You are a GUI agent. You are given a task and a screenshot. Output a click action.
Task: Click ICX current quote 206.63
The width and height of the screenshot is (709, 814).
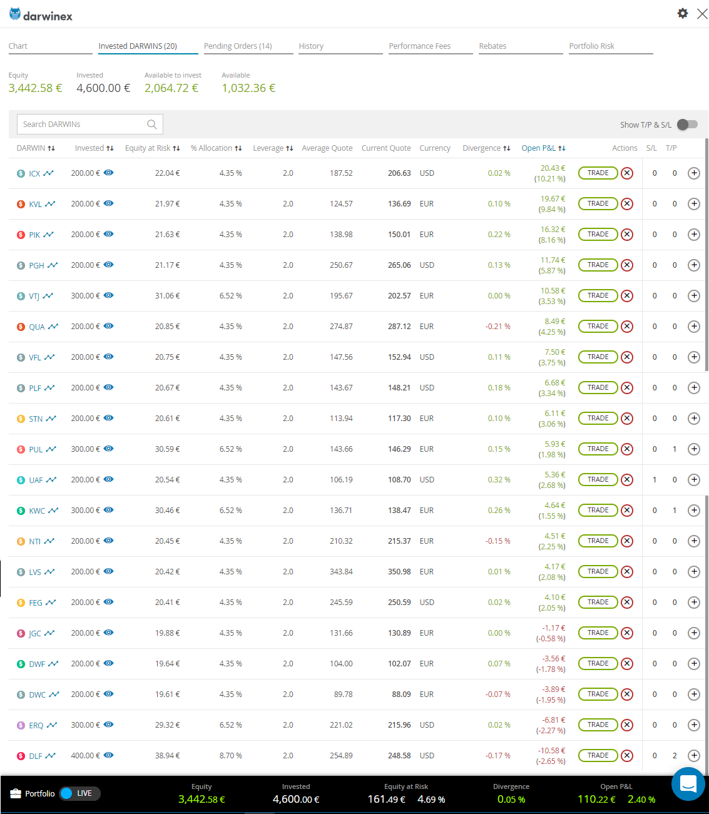pos(399,173)
